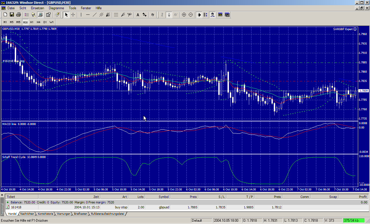Image resolution: width=370 pixels, height=224 pixels.
Task: Pick the Vertical line drawing tool
Action: click(x=81, y=15)
